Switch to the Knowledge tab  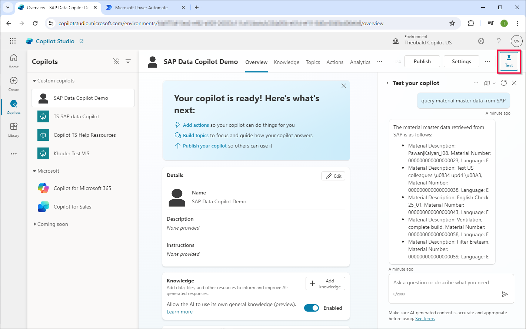287,62
